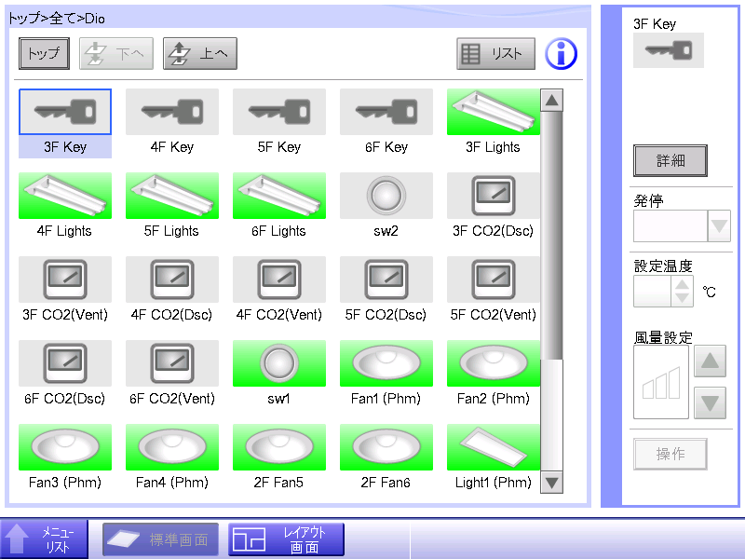Switch to レイアウト画面 layout screen tab
Screen dimensions: 745x559
[286, 539]
